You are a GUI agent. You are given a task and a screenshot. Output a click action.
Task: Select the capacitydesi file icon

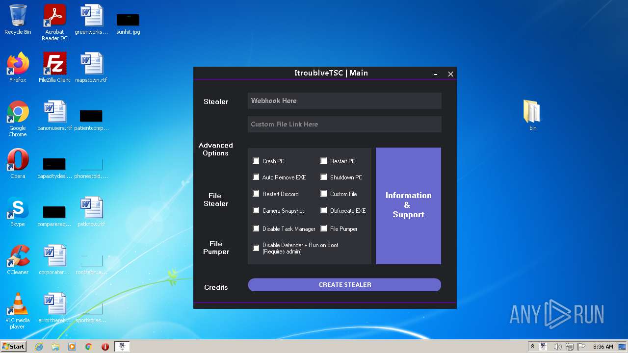click(54, 168)
